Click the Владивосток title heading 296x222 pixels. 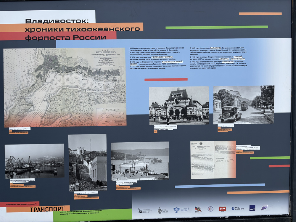[x=57, y=21]
